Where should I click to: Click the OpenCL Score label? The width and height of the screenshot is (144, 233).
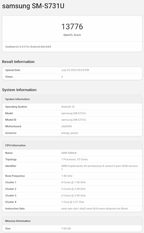[72, 35]
